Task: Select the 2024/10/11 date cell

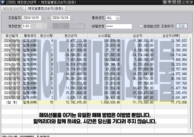Action: (12, 74)
